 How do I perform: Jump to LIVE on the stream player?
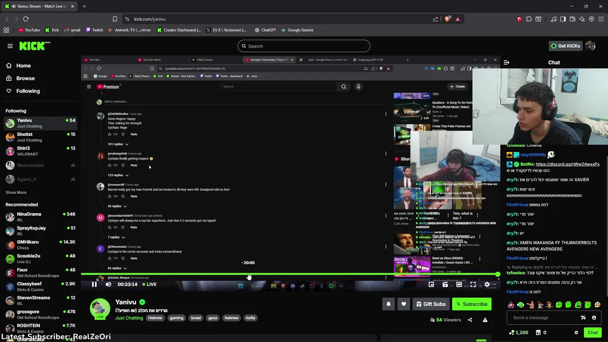coord(148,285)
